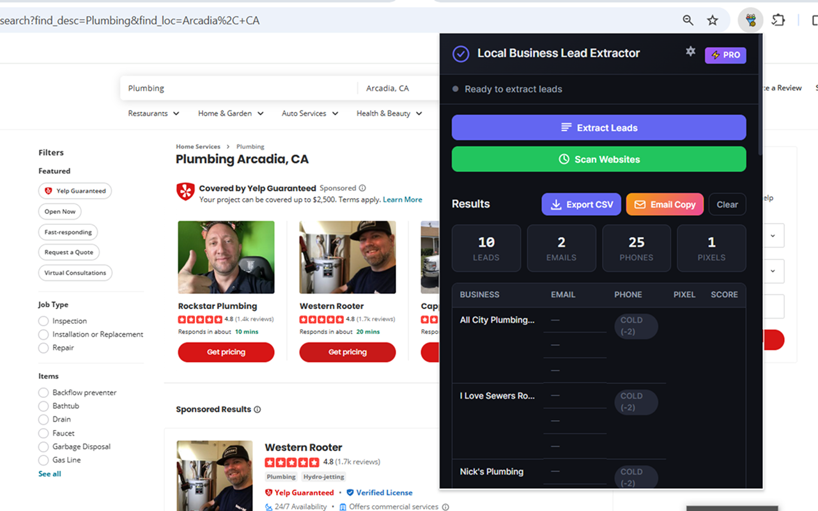Screen dimensions: 818x511
Task: Click the Extract Leads button
Action: (x=599, y=127)
